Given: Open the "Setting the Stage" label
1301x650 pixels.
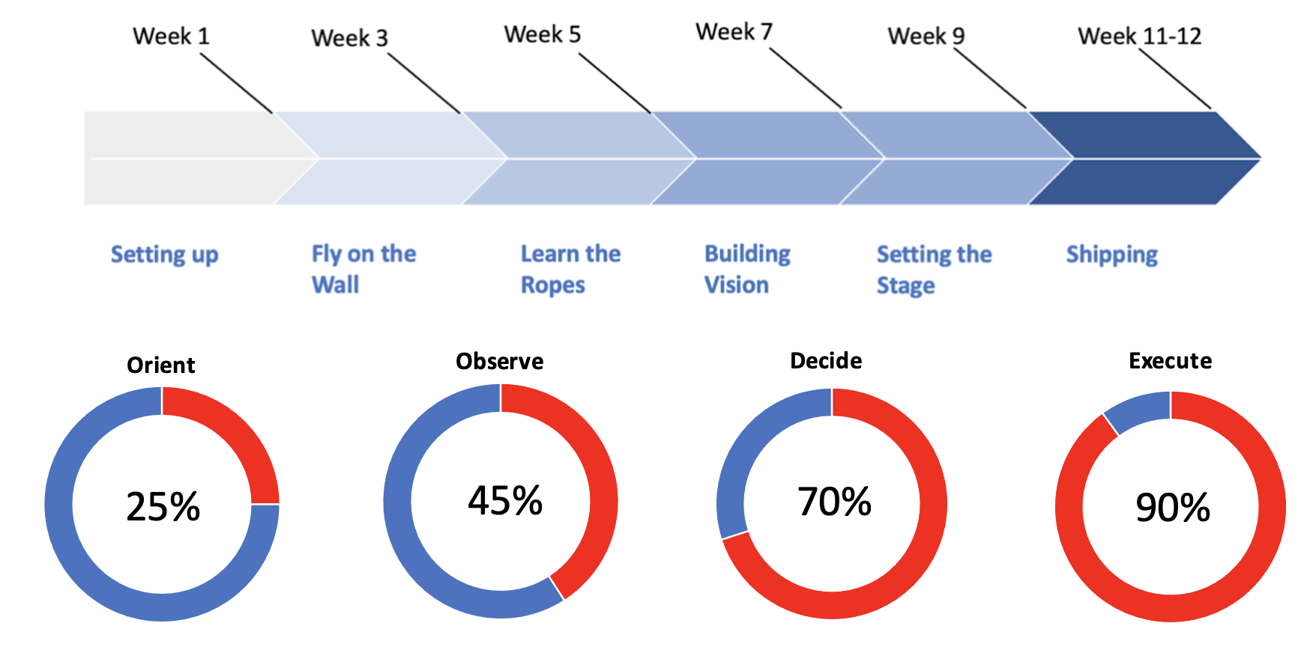Looking at the screenshot, I should click(934, 270).
